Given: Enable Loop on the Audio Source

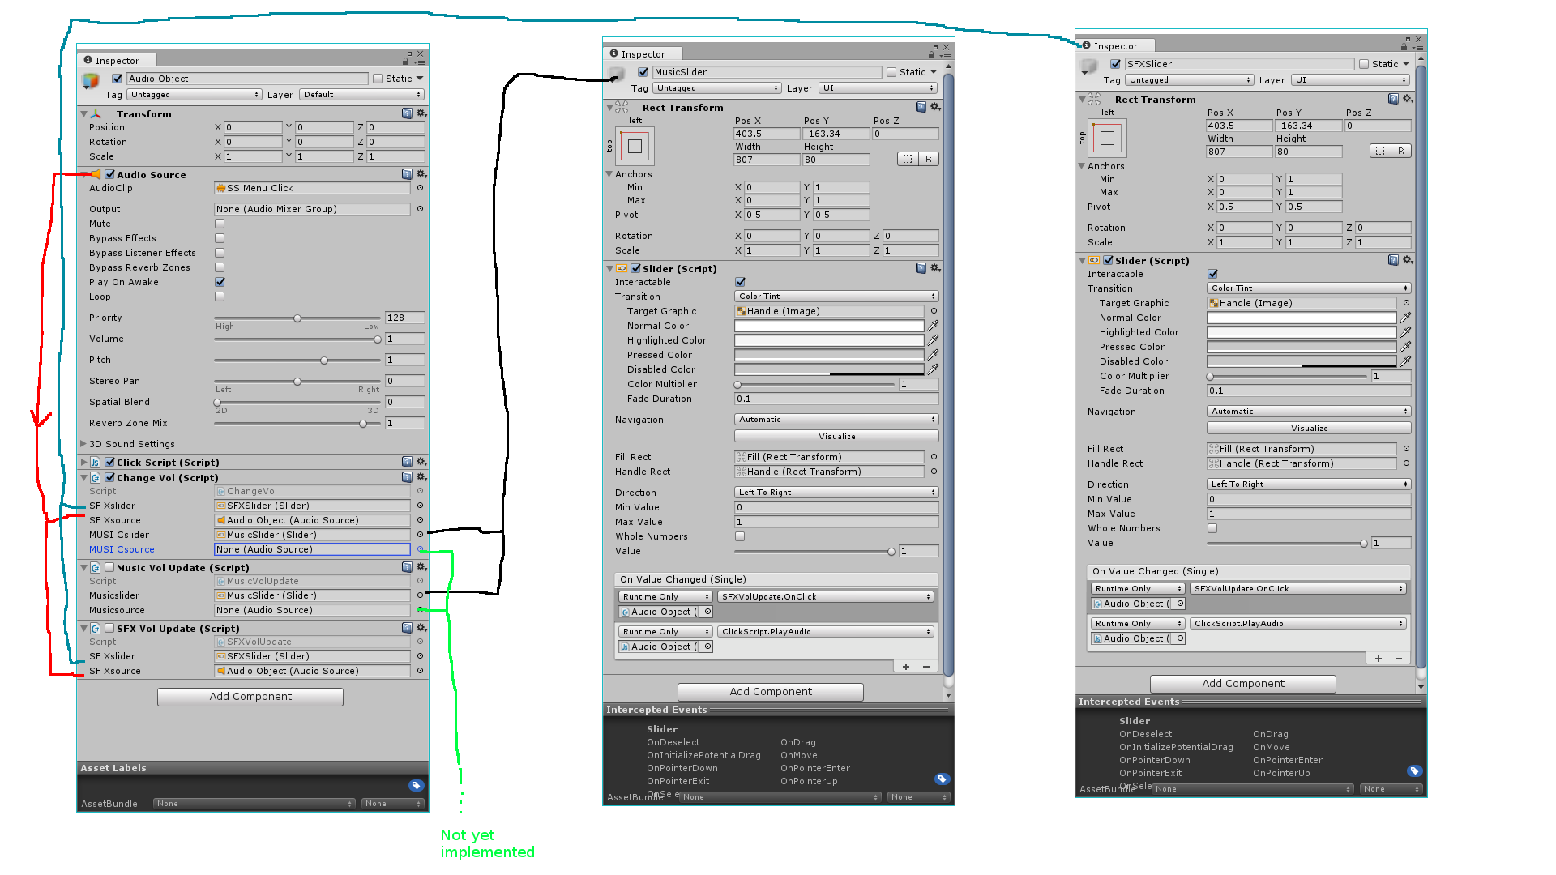Looking at the screenshot, I should [x=220, y=297].
